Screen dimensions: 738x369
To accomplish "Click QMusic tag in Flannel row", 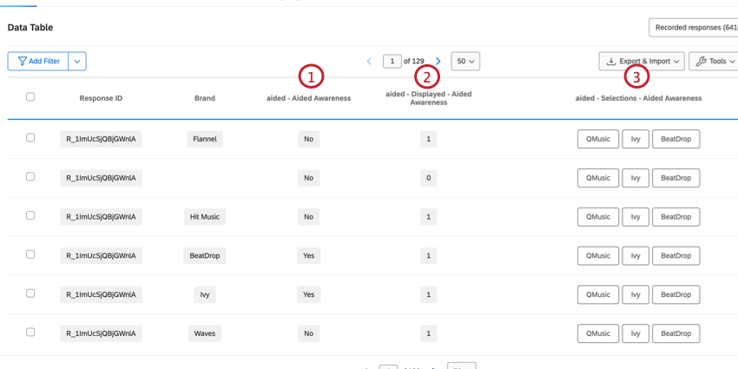I will [598, 139].
